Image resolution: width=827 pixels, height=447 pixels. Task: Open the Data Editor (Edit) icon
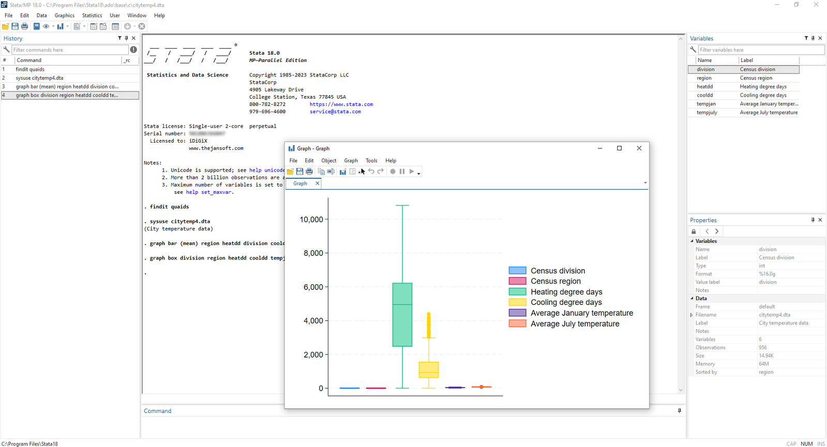click(x=94, y=26)
